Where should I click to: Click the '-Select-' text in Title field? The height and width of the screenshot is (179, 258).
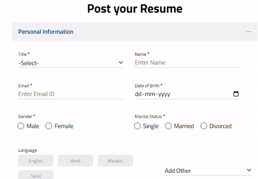29,63
